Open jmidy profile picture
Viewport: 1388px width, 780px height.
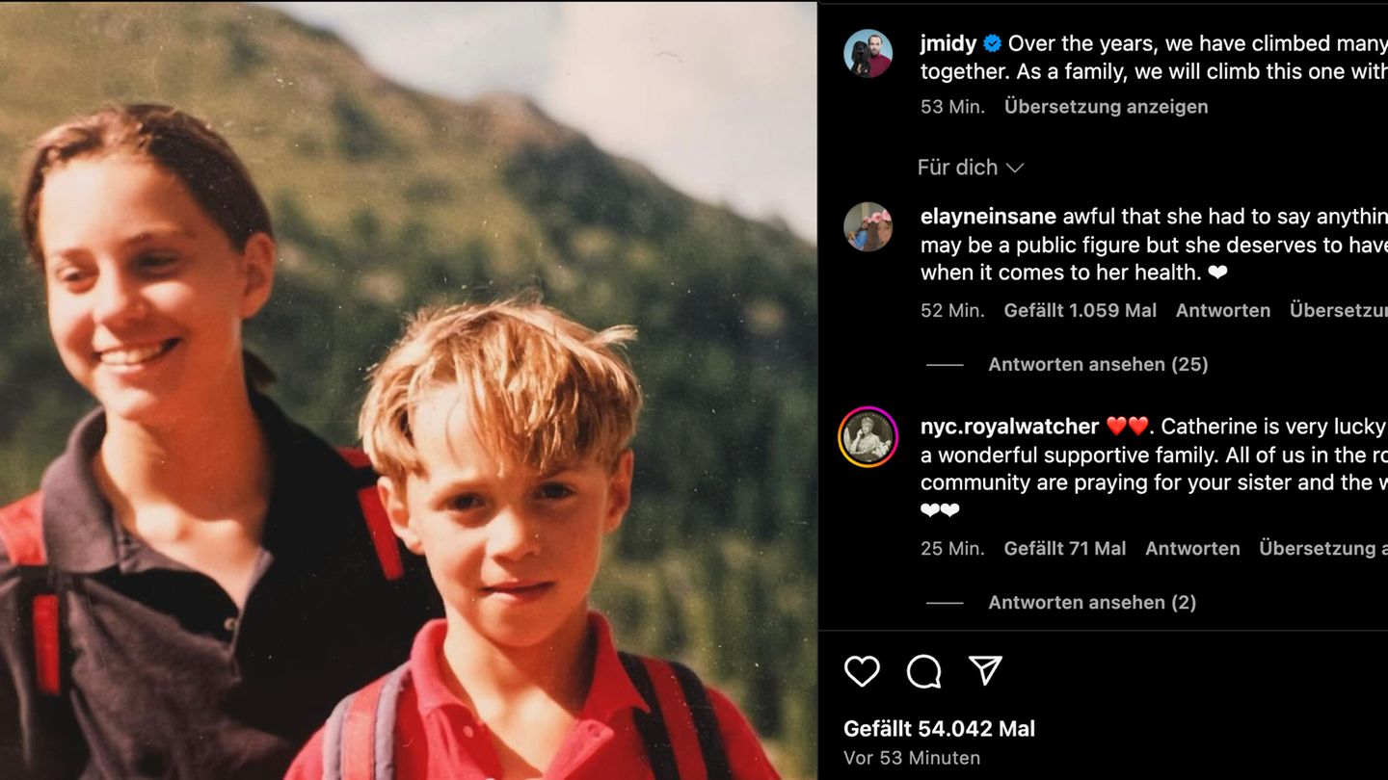pyautogui.click(x=867, y=53)
